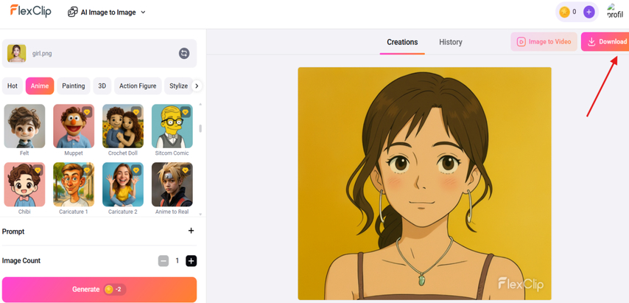The height and width of the screenshot is (303, 629).
Task: Expand the Prompt section with plus
Action: [191, 231]
